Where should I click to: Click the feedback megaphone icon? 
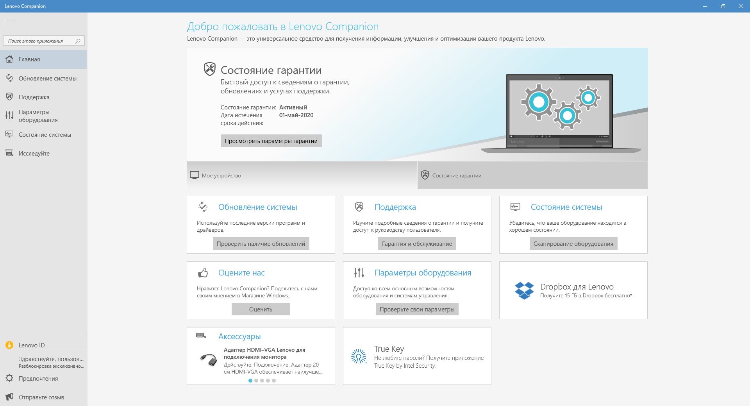tap(9, 397)
